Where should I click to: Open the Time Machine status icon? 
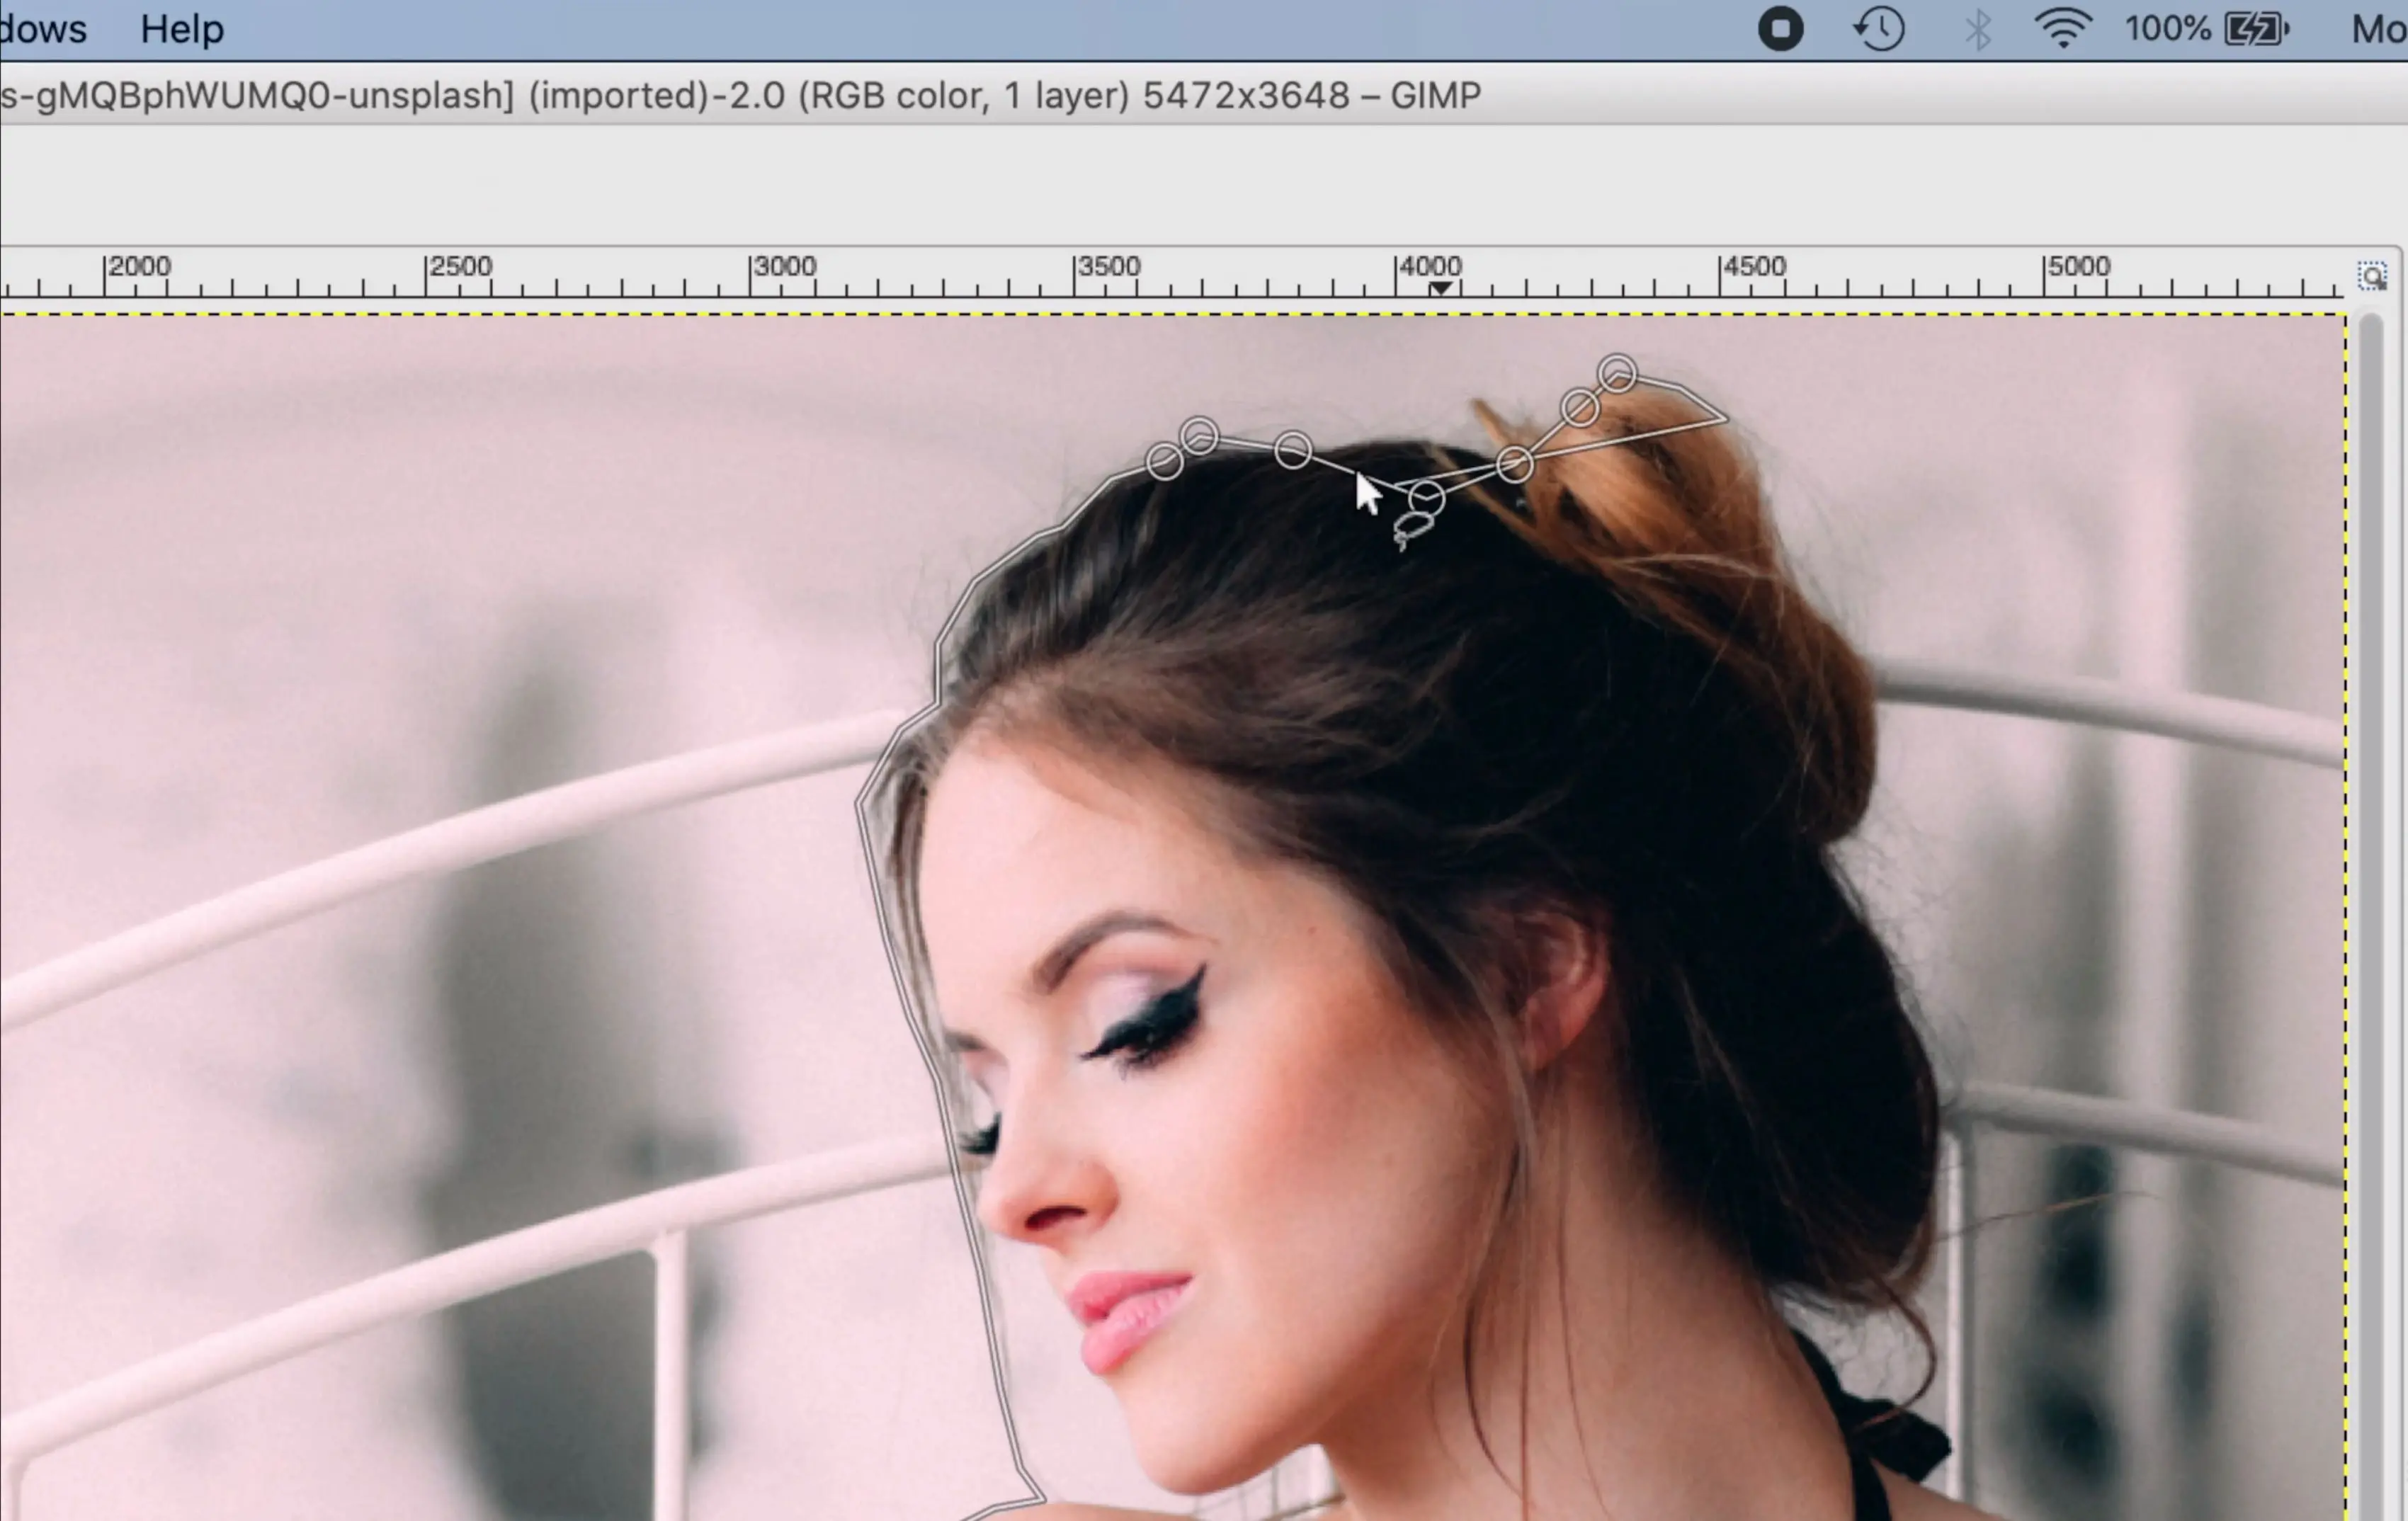(1878, 29)
